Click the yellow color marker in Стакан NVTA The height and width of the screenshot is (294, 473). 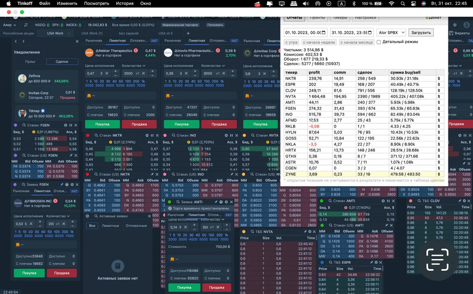pyautogui.click(x=244, y=135)
